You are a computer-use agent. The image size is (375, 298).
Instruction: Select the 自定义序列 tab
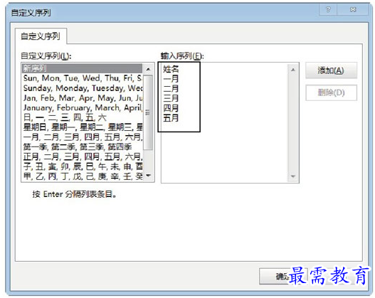[x=41, y=36]
